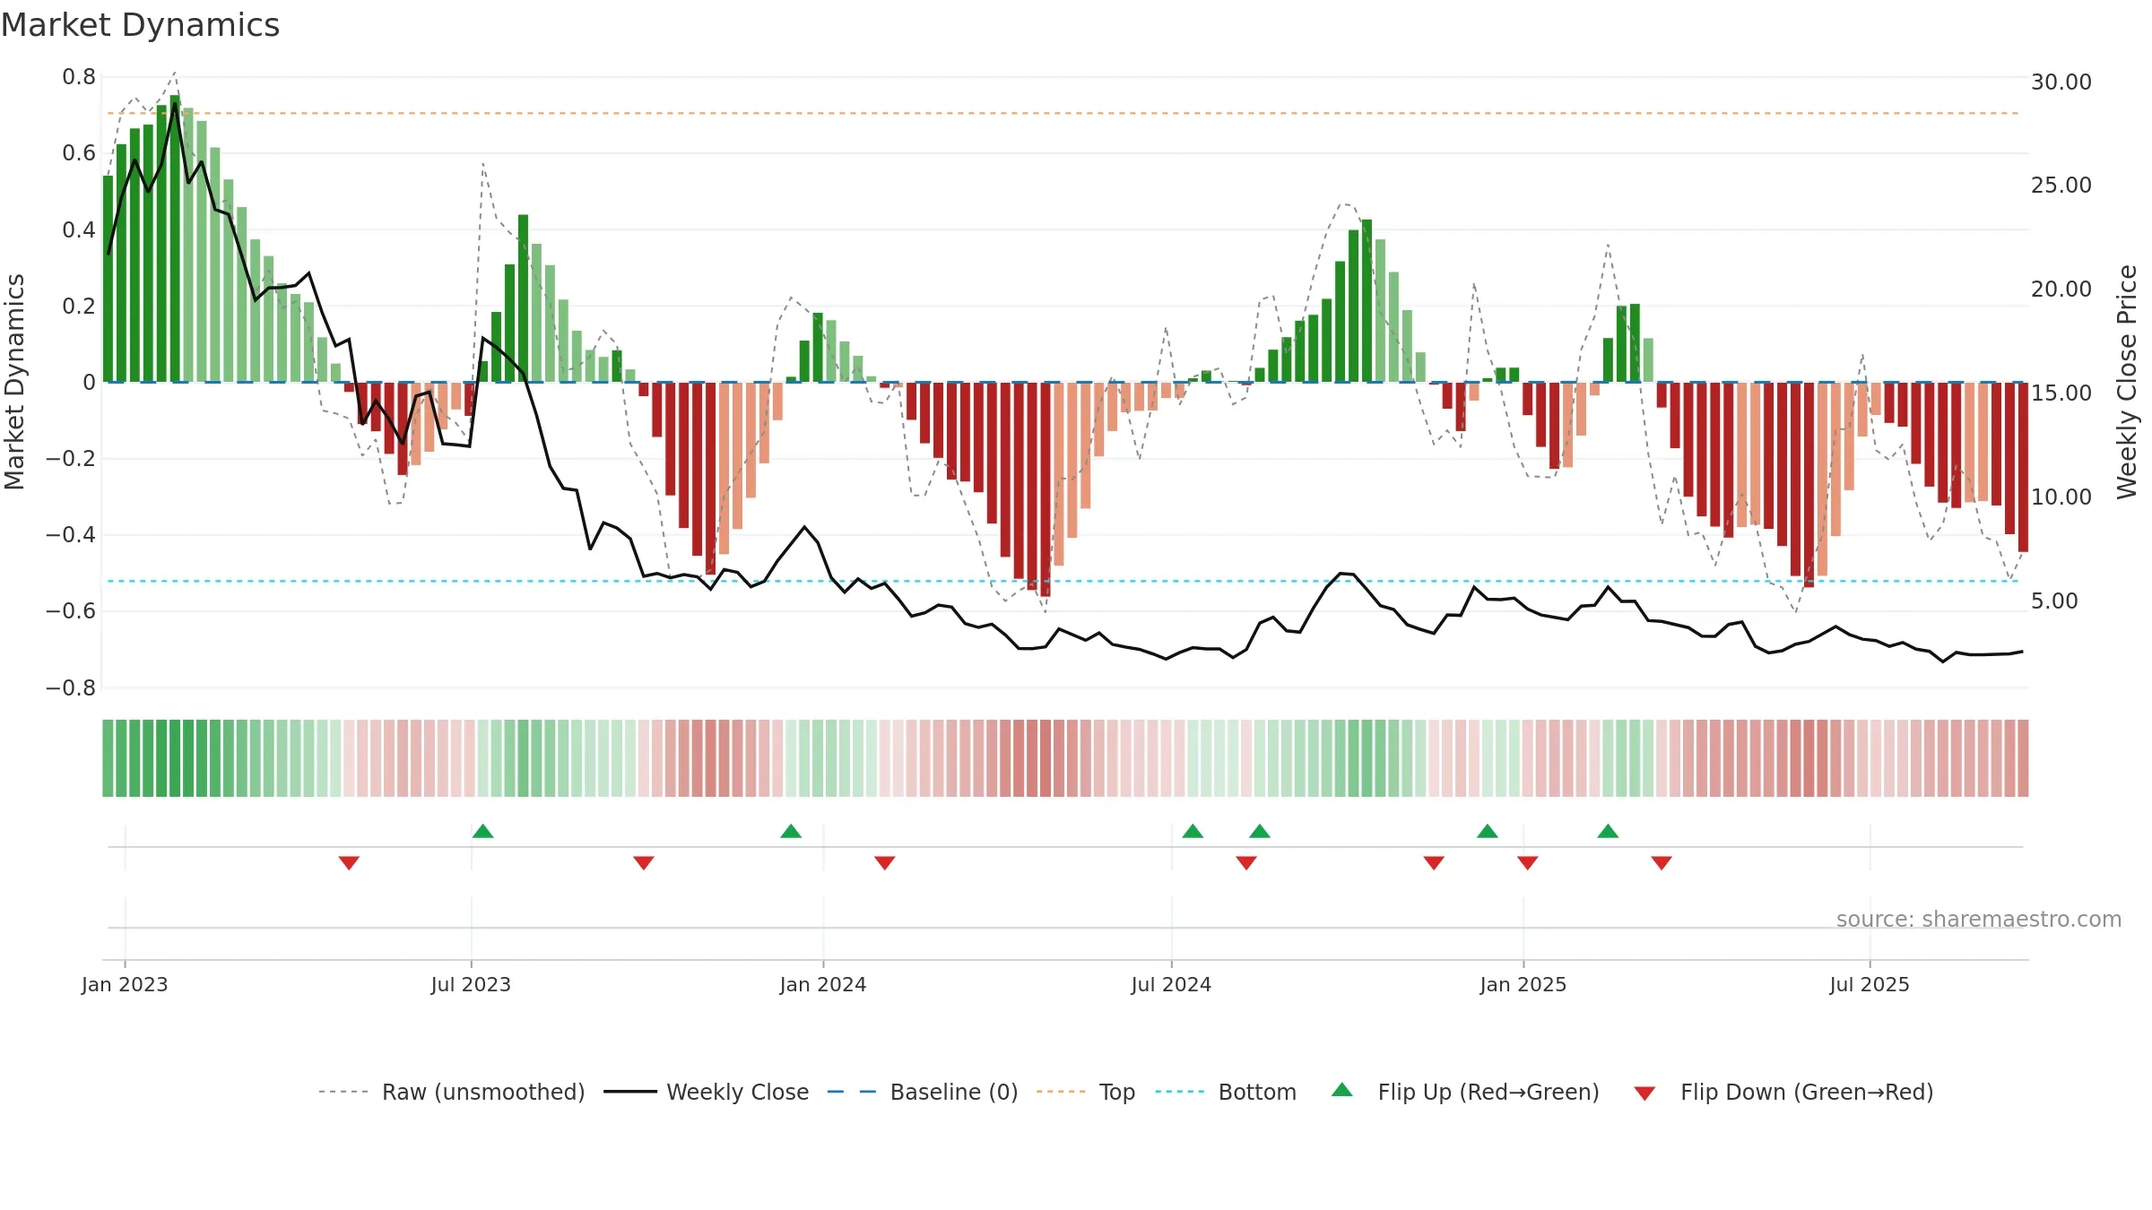This screenshot has width=2152, height=1210.
Task: Click the Jan 2023 x-axis label
Action: [125, 984]
